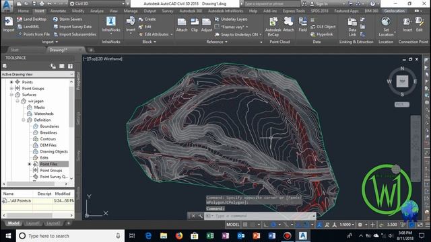The image size is (431, 242).
Task: Toggle clean screen in status bar
Action: (x=420, y=225)
